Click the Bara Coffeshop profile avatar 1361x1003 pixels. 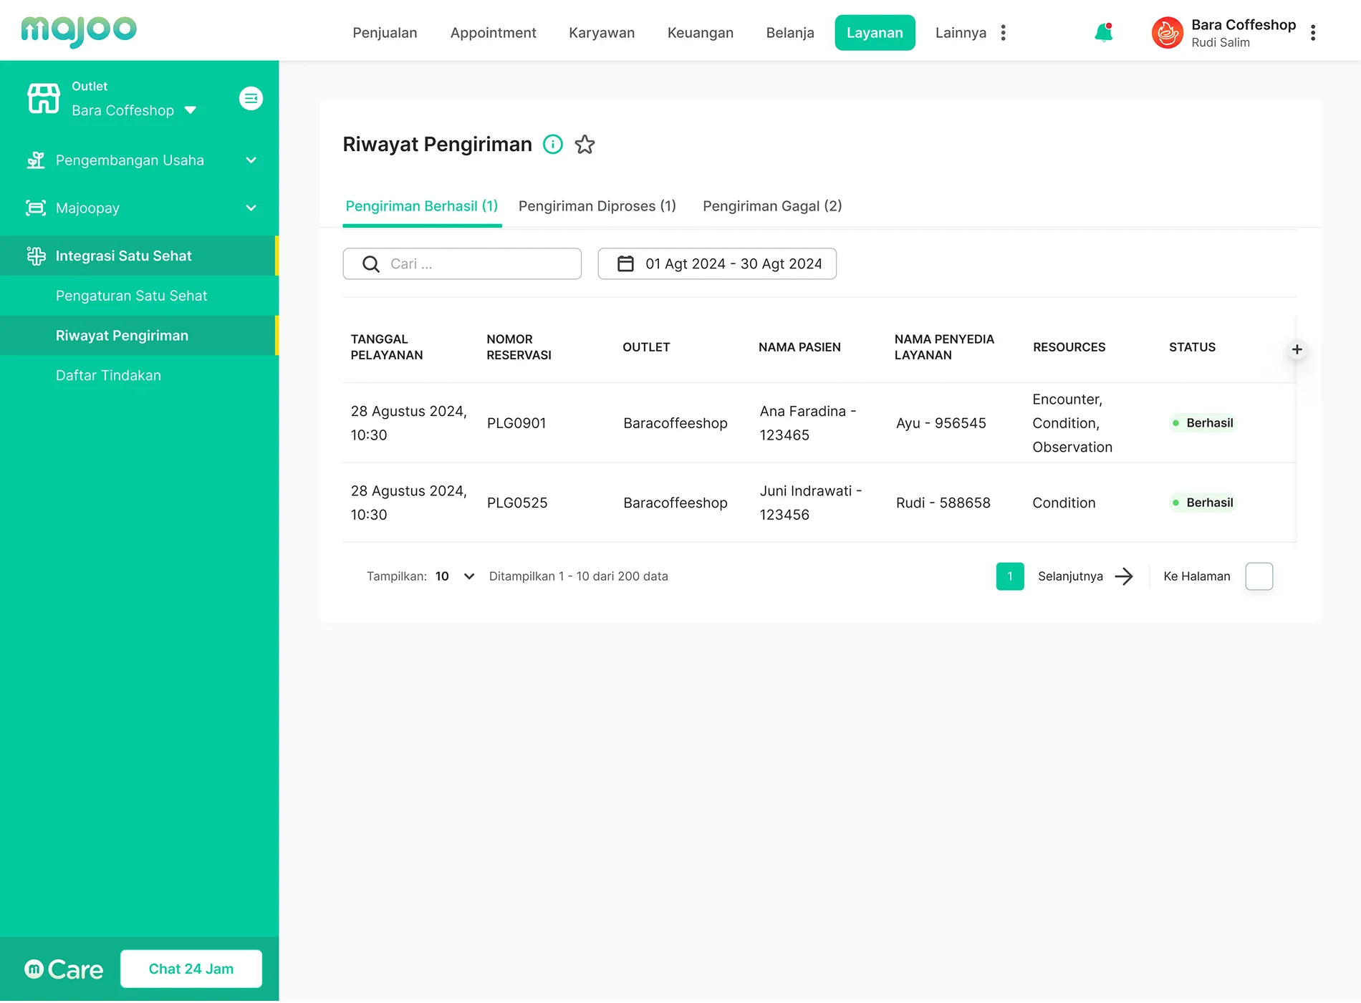tap(1167, 33)
